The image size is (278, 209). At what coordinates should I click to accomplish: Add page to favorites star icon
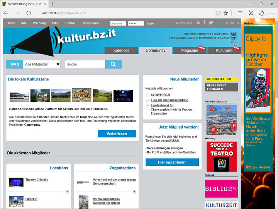tap(226, 13)
